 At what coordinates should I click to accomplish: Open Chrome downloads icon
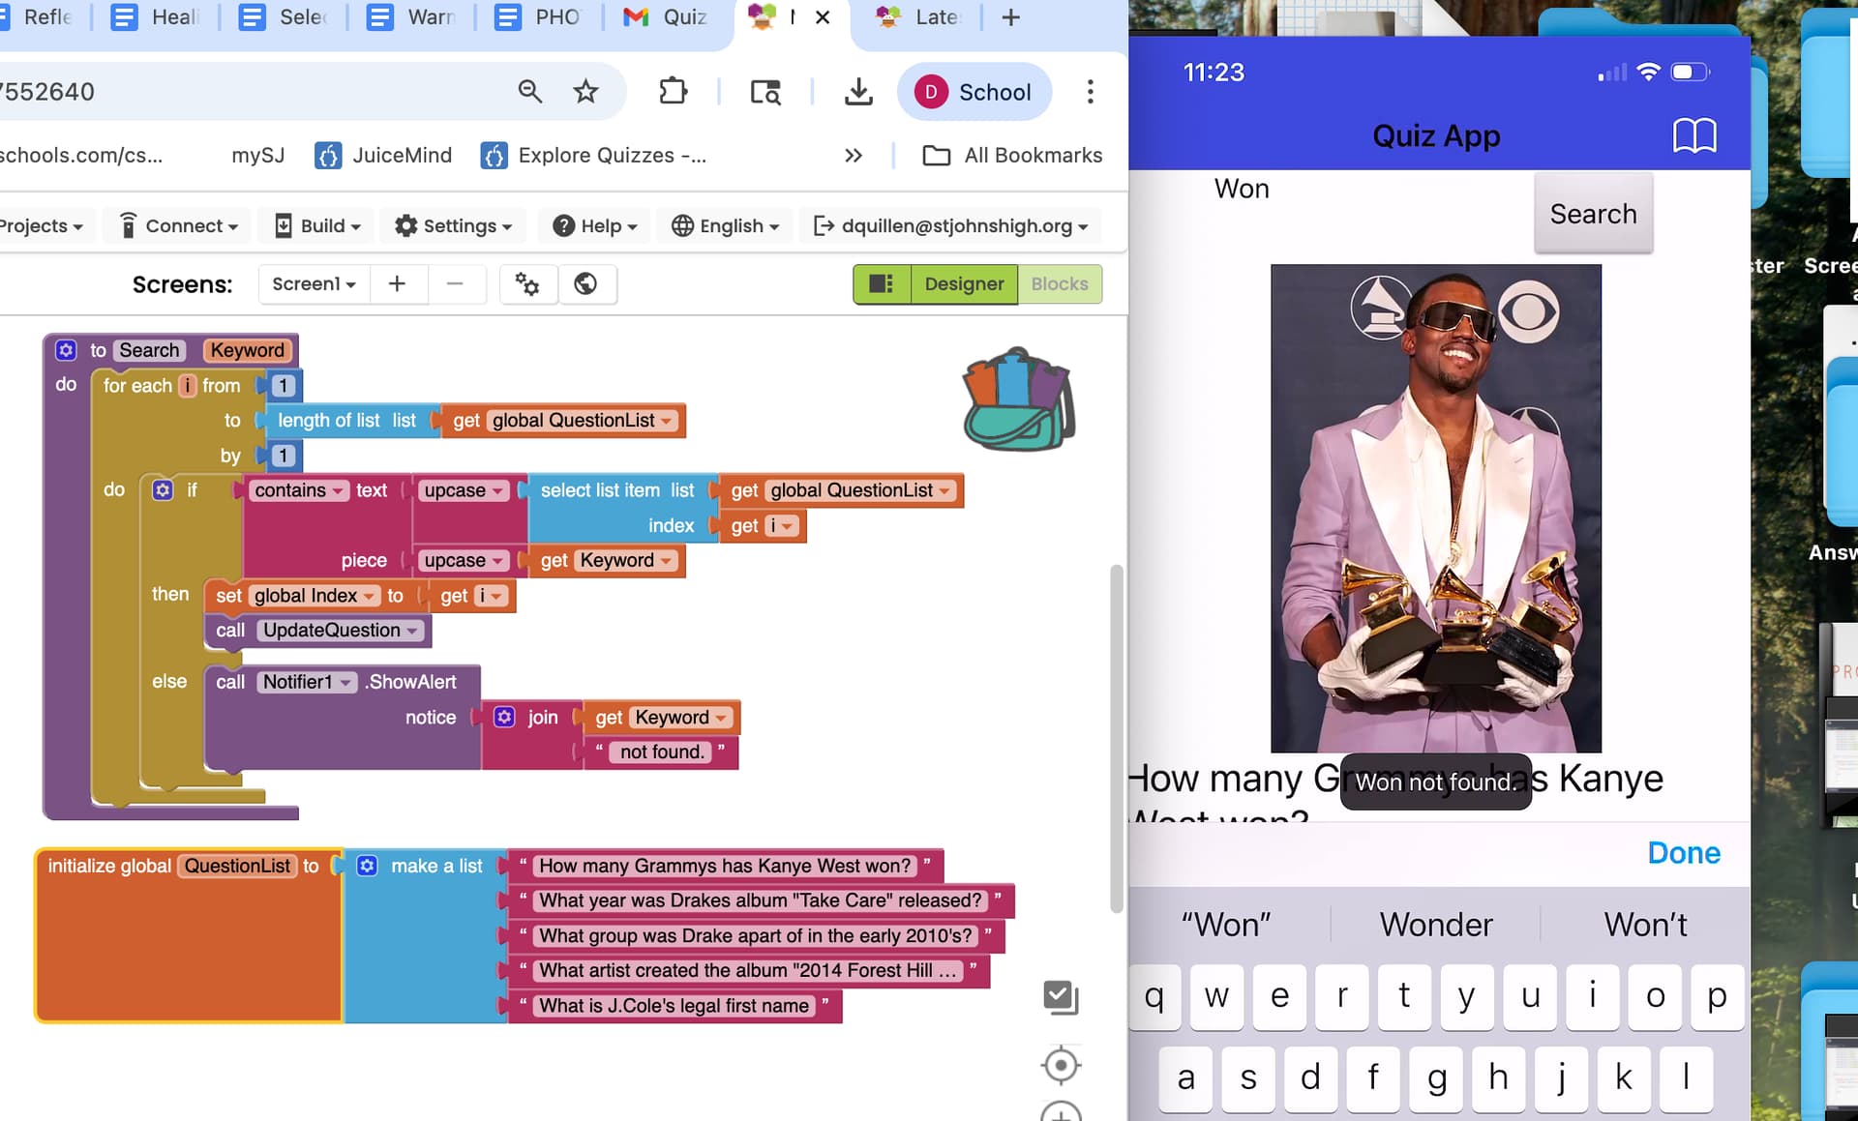click(x=857, y=92)
